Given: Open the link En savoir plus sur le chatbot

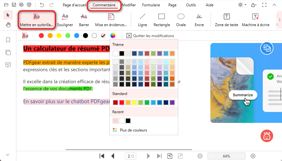Looking at the screenshot, I should coord(66,102).
